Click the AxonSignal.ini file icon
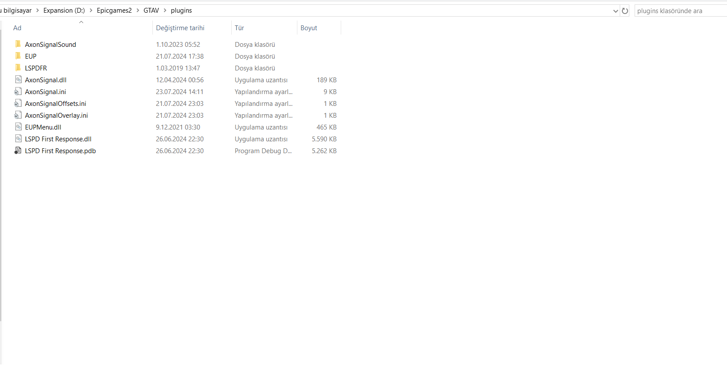Screen dimensions: 727x375 pos(18,91)
